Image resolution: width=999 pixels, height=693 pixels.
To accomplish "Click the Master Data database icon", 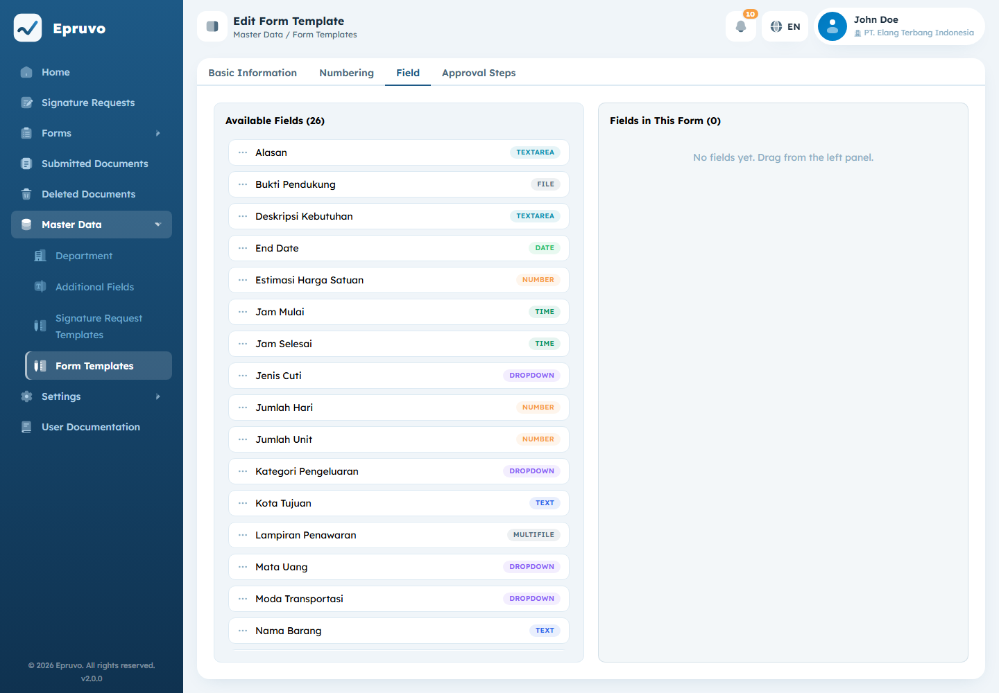I will (x=26, y=225).
